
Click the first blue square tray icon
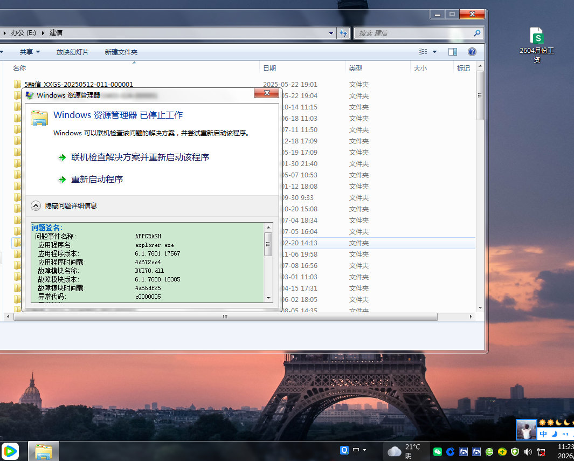click(464, 452)
